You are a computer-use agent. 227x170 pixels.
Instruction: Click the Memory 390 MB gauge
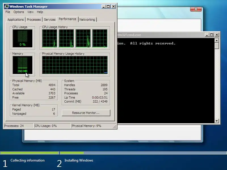(x=23, y=65)
